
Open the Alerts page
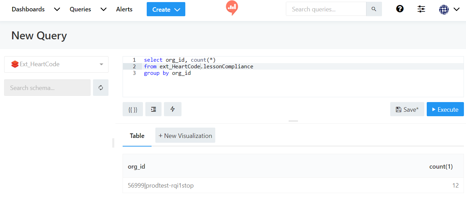(x=124, y=9)
